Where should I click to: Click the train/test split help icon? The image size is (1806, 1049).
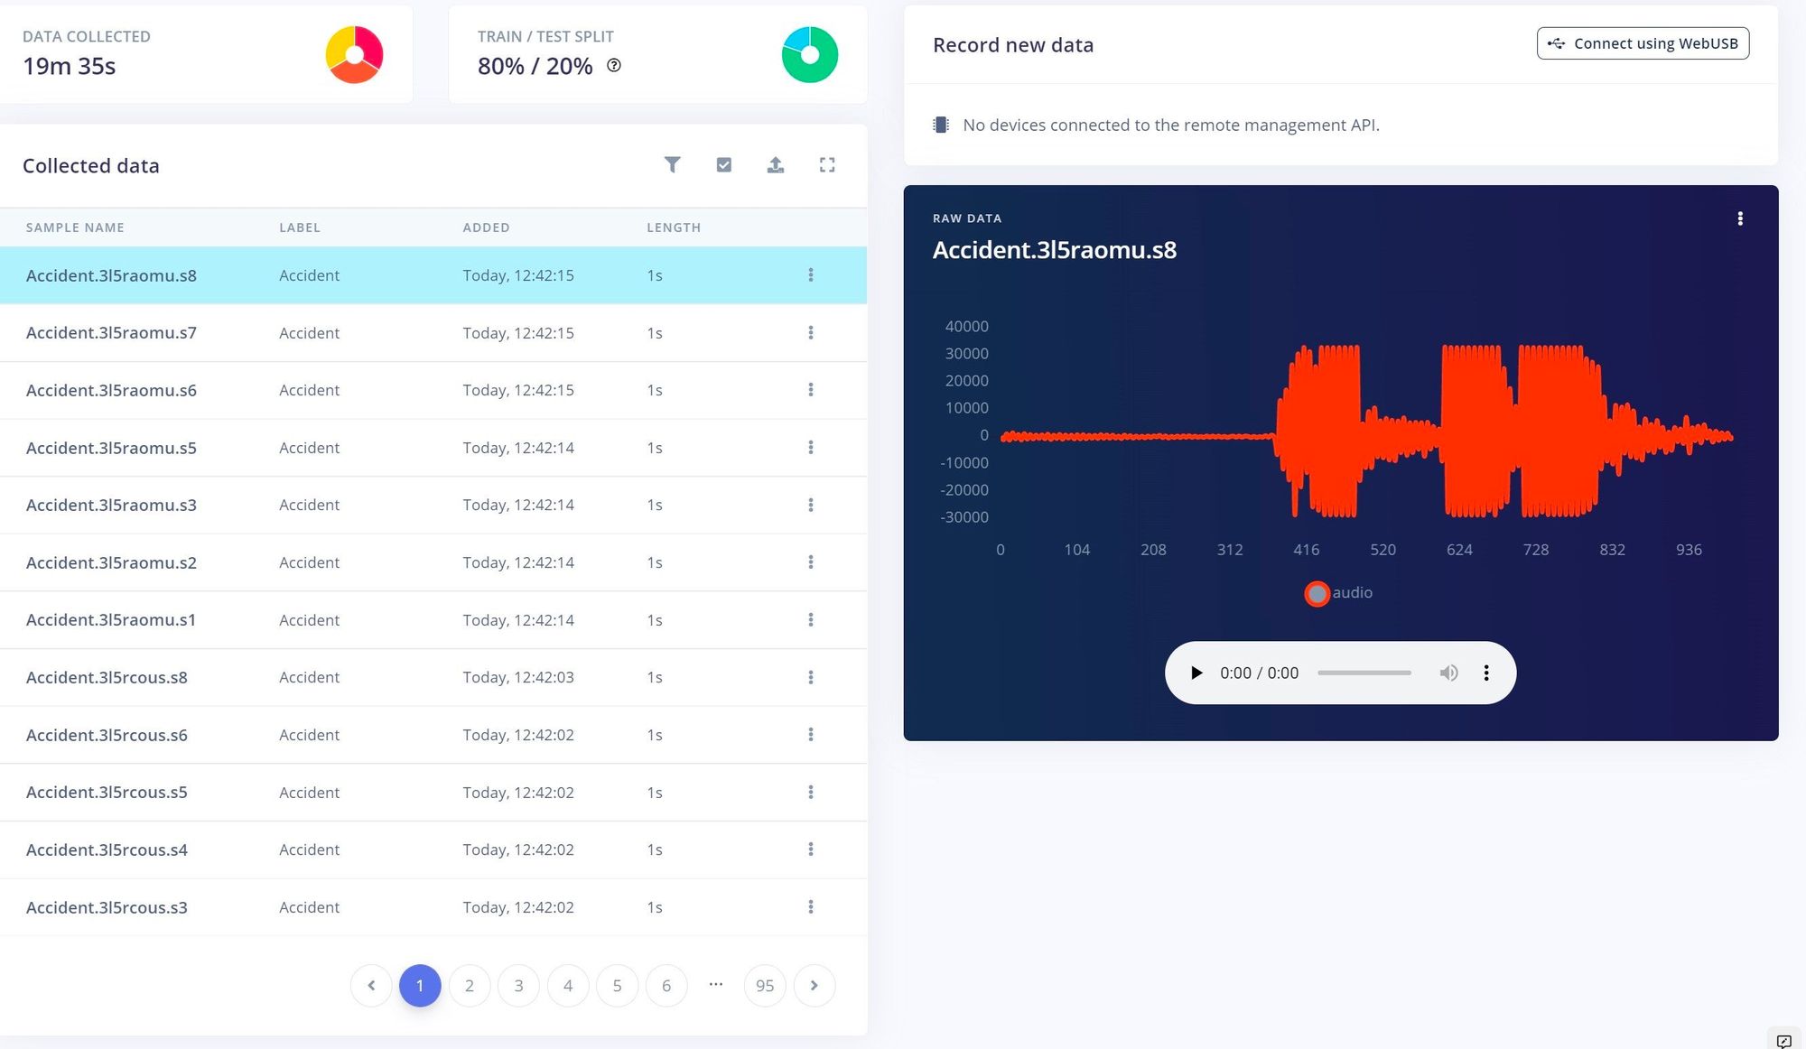click(x=614, y=65)
